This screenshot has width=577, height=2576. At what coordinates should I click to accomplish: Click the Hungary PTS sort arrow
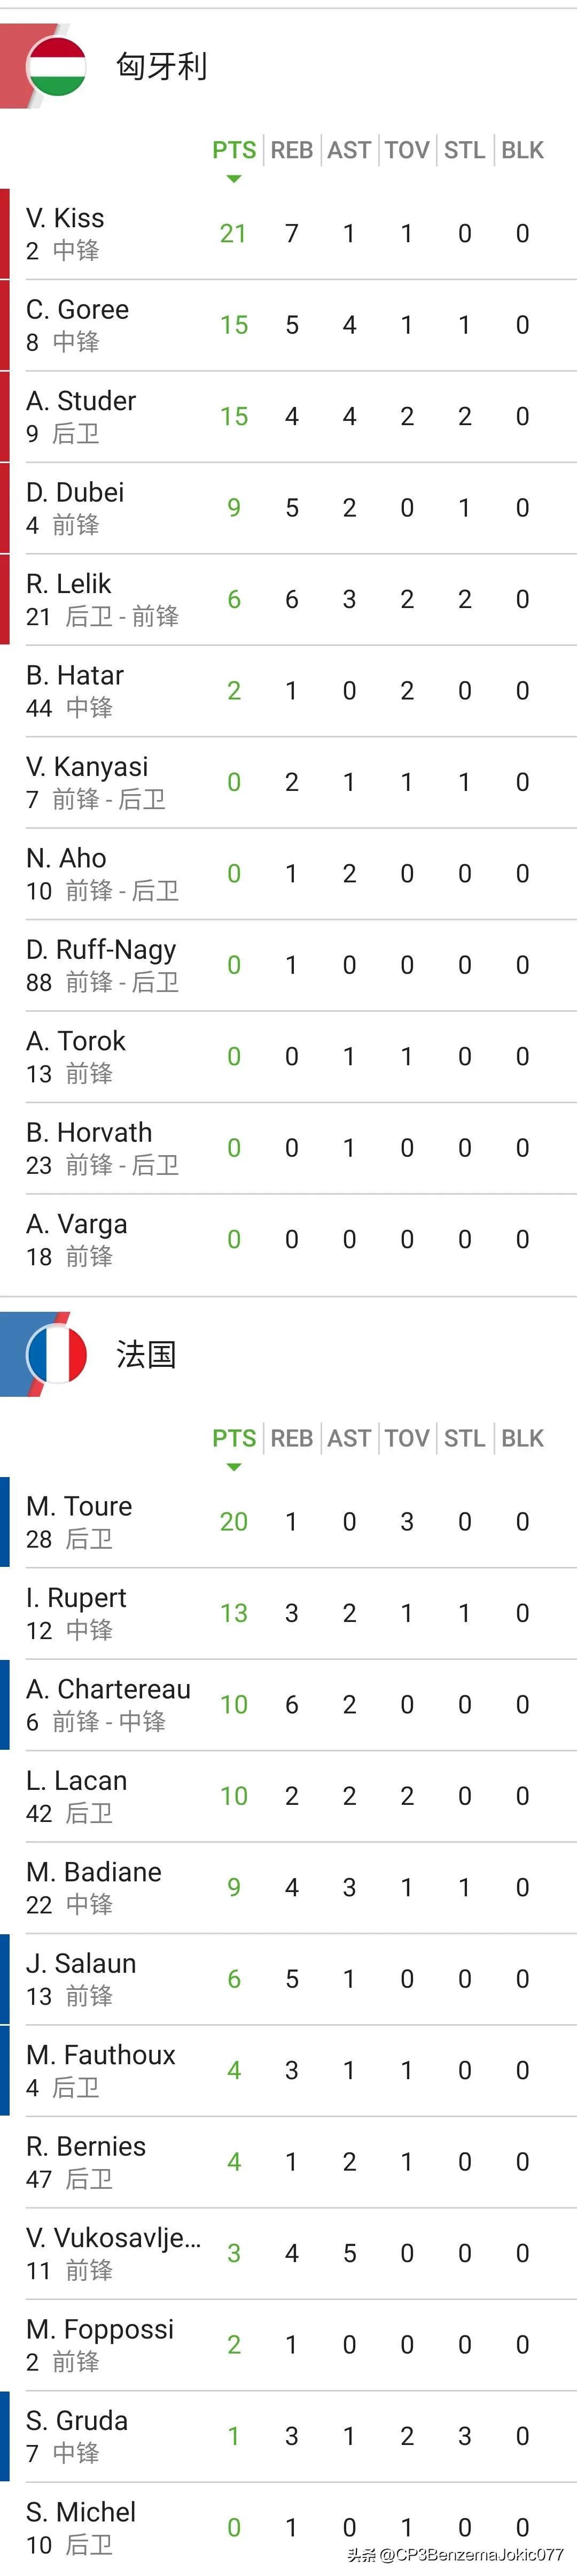tap(233, 179)
